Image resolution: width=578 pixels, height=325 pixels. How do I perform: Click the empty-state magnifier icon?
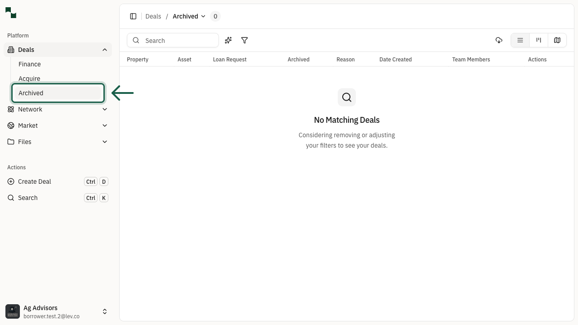click(347, 97)
